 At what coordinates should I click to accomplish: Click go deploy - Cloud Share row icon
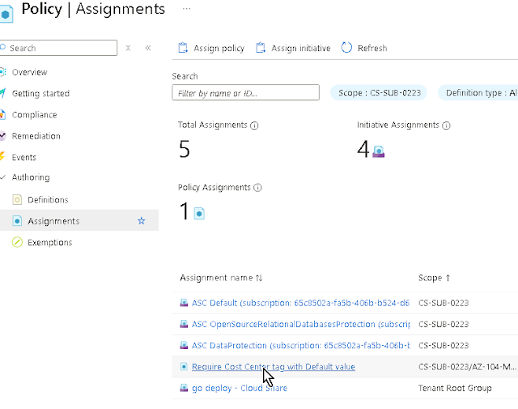[x=184, y=388]
